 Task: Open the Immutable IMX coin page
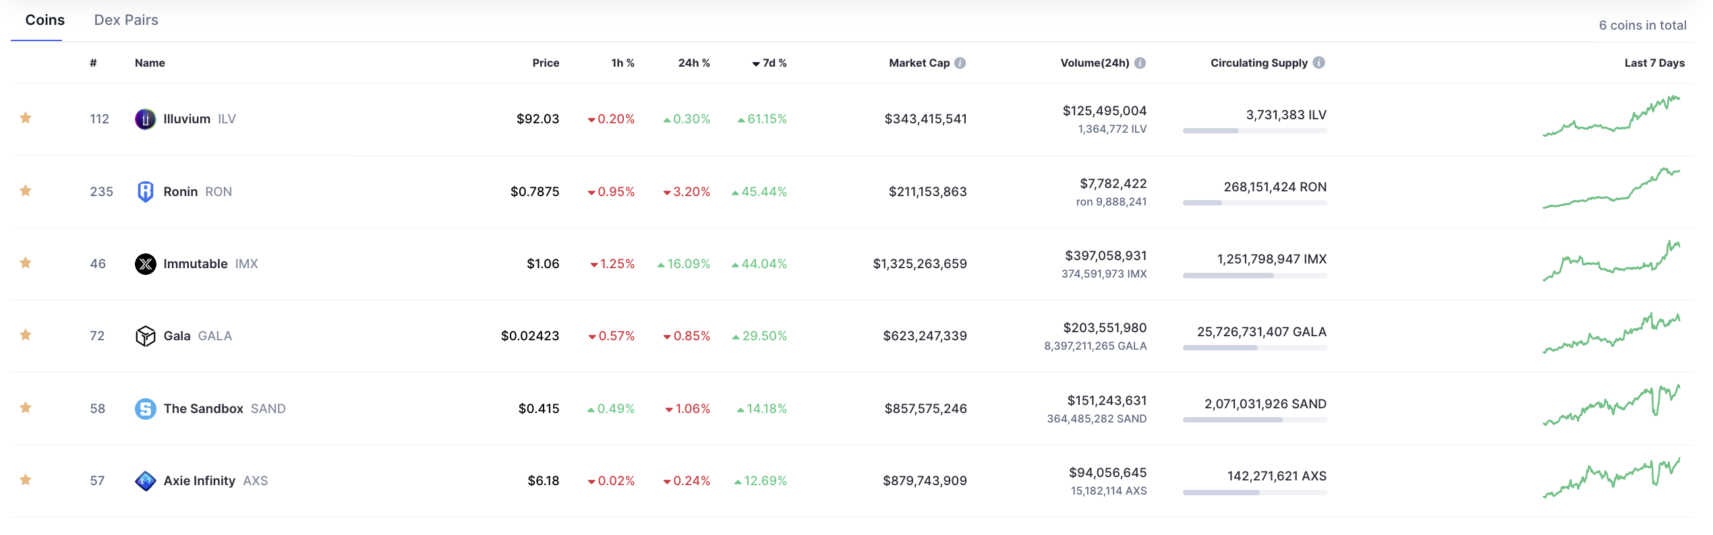[210, 263]
